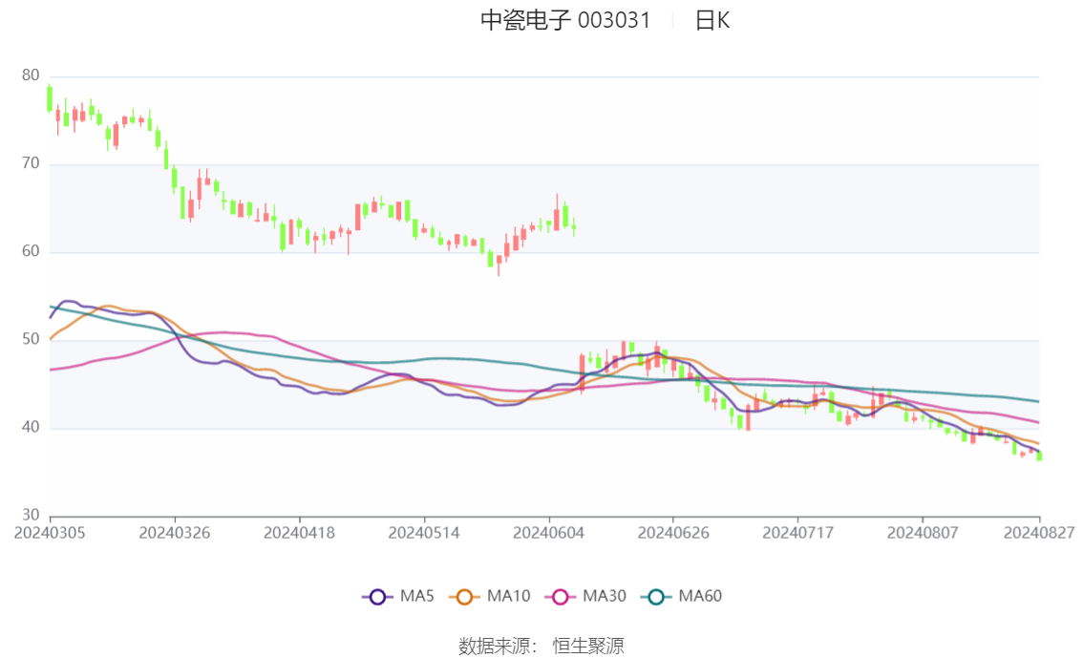
Task: Select the 20240717 x-axis date label
Action: [x=797, y=533]
